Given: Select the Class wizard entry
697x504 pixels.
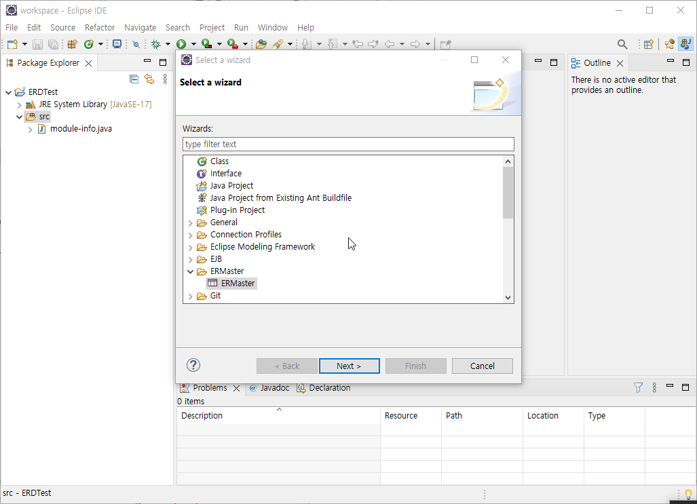Looking at the screenshot, I should pos(213,161).
